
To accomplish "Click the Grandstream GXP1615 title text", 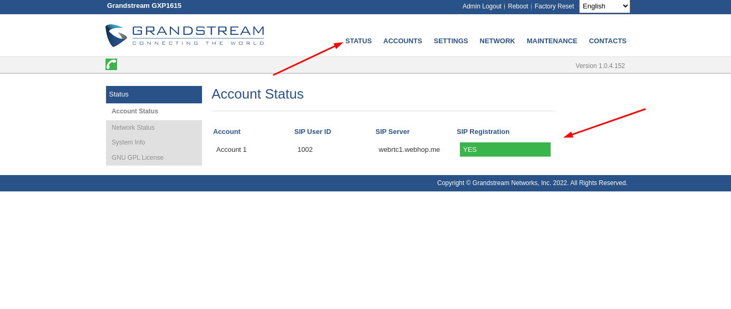I will pyautogui.click(x=144, y=5).
